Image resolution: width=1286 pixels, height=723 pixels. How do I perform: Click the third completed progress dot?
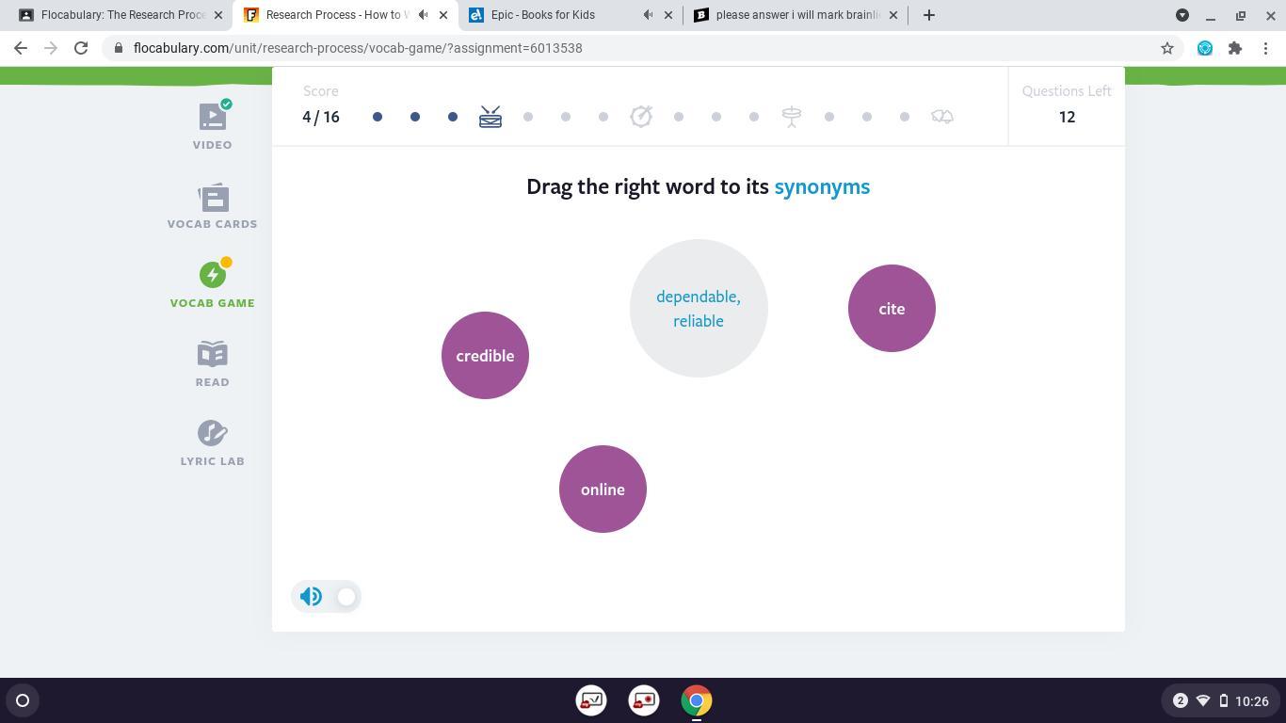click(x=453, y=117)
